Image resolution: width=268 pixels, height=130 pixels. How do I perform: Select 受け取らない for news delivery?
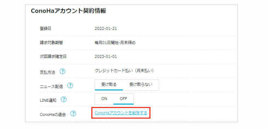[x=141, y=85]
